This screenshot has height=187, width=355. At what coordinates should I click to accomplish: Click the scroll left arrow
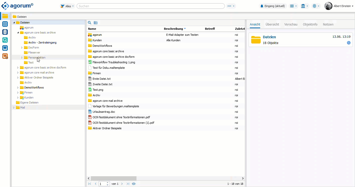point(89,178)
